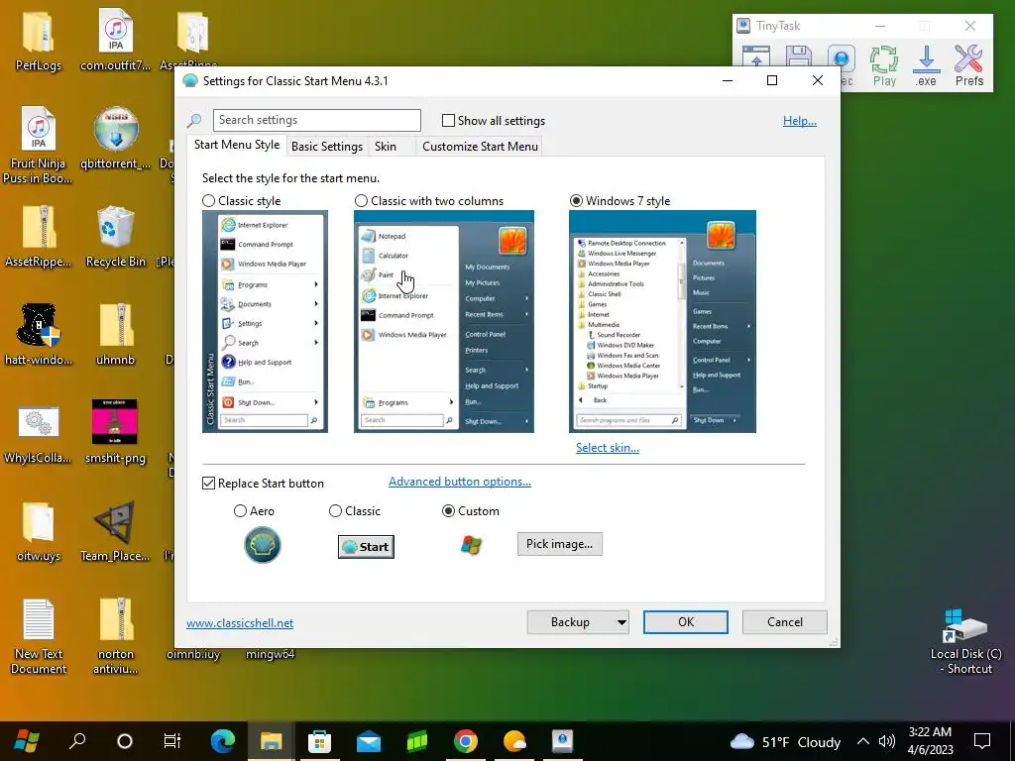Select Windows 7 style option
Image resolution: width=1015 pixels, height=761 pixels.
pyautogui.click(x=576, y=201)
